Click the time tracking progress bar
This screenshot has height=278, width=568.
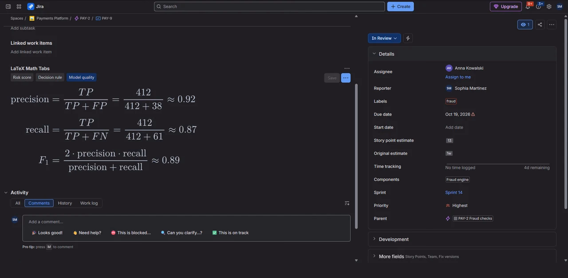pyautogui.click(x=497, y=164)
